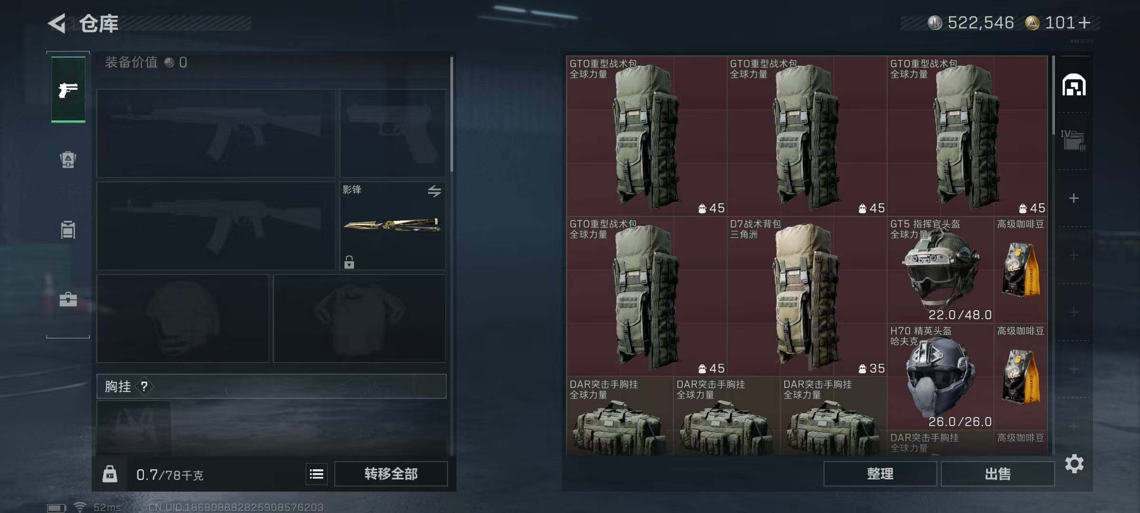
Task: Click the lock icon on 影锋 knife slot
Action: point(349,262)
